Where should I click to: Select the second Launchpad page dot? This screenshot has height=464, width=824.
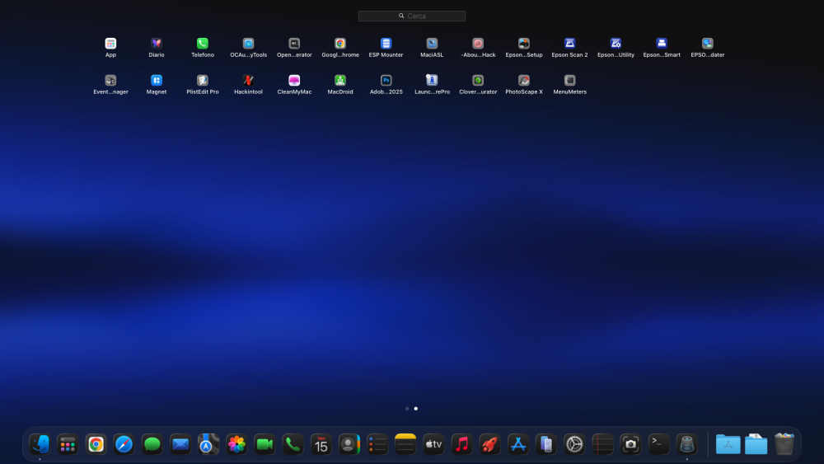click(x=415, y=408)
